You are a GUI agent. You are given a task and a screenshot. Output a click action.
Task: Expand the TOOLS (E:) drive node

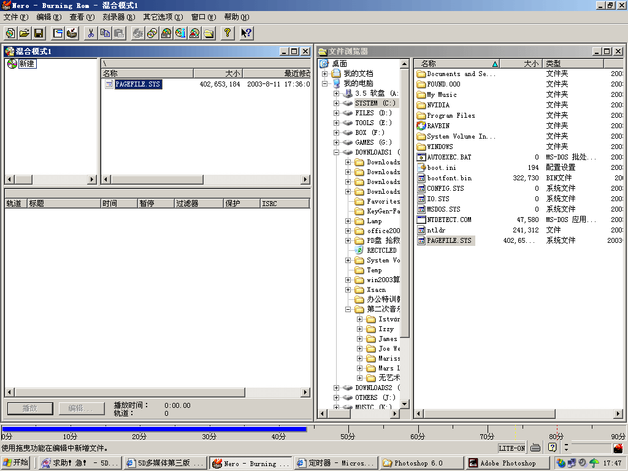click(x=337, y=123)
